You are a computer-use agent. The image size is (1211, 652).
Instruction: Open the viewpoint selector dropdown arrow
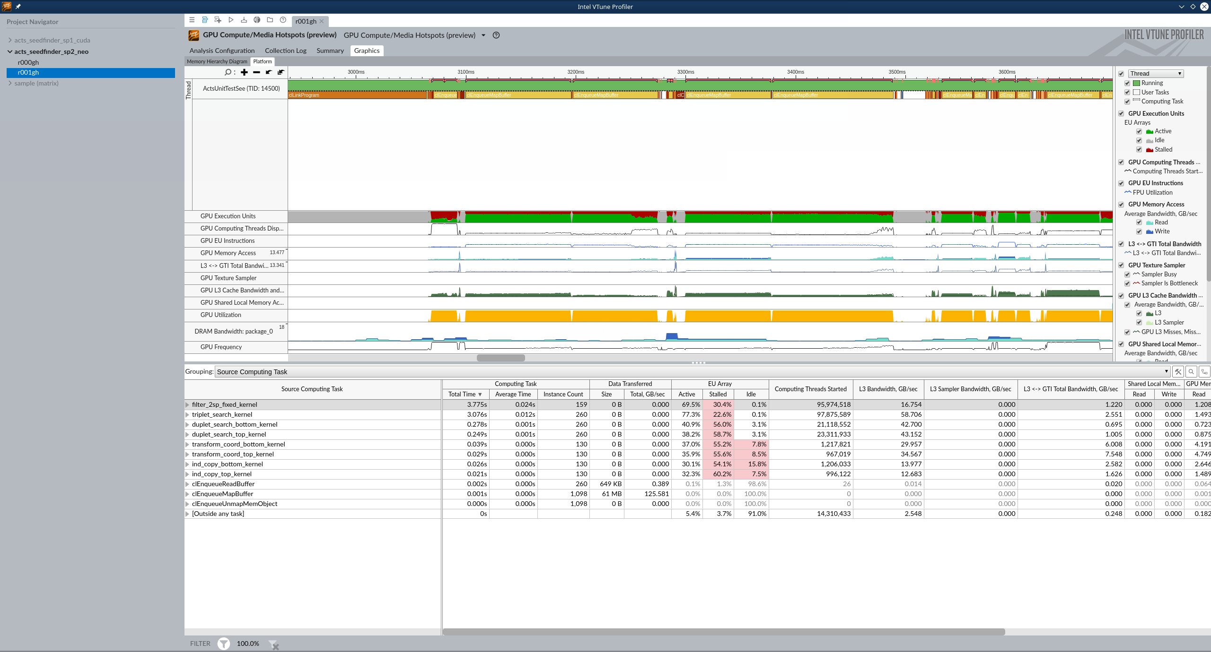[x=483, y=35]
